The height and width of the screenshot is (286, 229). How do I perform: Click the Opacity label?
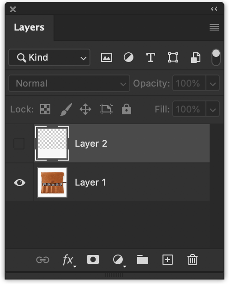click(x=151, y=84)
